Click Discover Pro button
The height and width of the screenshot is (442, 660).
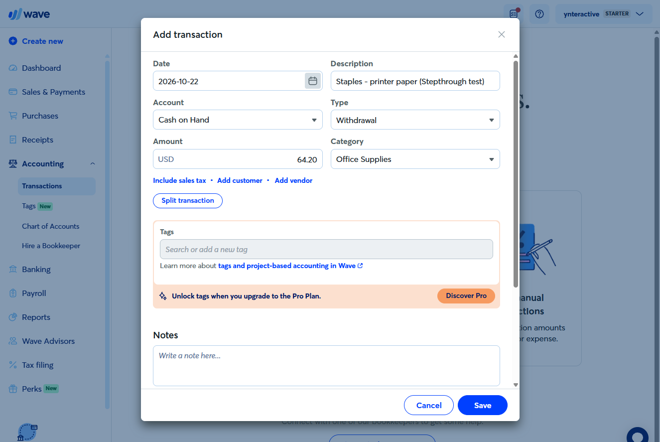(x=466, y=295)
